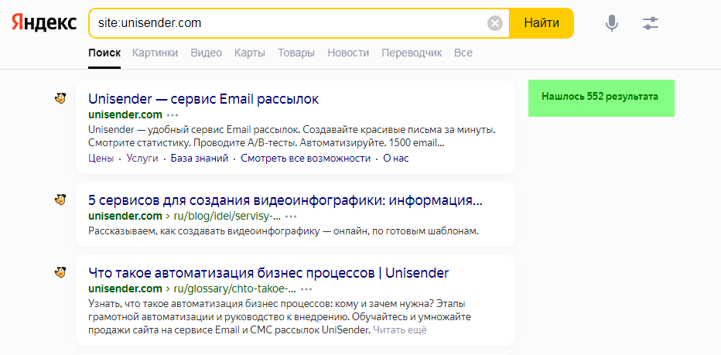Click the ru/blog/idei/servisy-... breadcrumb path
Image resolution: width=721 pixels, height=355 pixels.
click(x=227, y=216)
